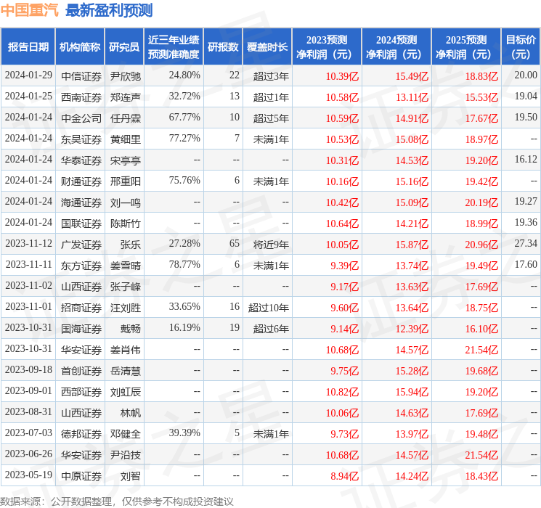Image resolution: width=541 pixels, height=508 pixels.
Task: Click analyst name 姜肖伟
Action: point(125,350)
